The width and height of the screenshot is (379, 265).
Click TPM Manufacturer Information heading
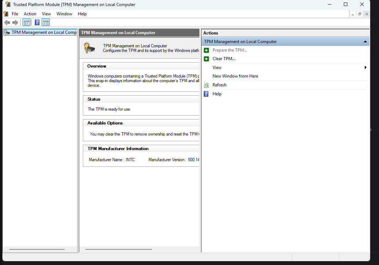coord(118,149)
